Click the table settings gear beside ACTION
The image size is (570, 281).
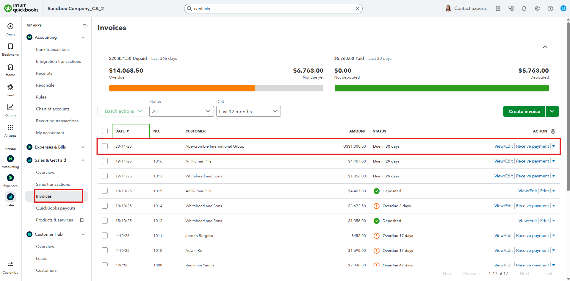pos(553,131)
